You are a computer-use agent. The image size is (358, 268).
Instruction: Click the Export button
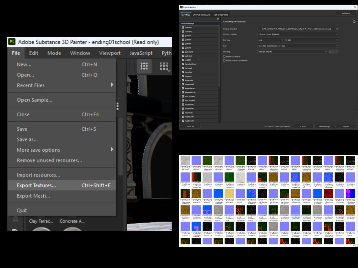coord(345,126)
